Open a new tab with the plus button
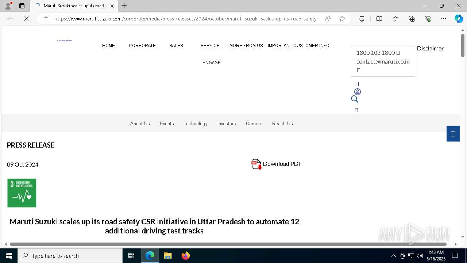 [124, 6]
